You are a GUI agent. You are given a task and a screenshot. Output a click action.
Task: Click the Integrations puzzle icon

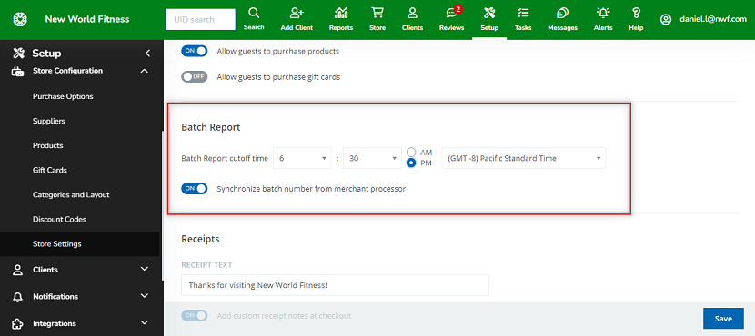click(18, 323)
